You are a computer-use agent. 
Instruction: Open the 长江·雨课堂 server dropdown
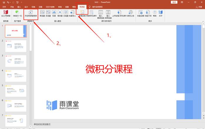click(x=6, y=14)
